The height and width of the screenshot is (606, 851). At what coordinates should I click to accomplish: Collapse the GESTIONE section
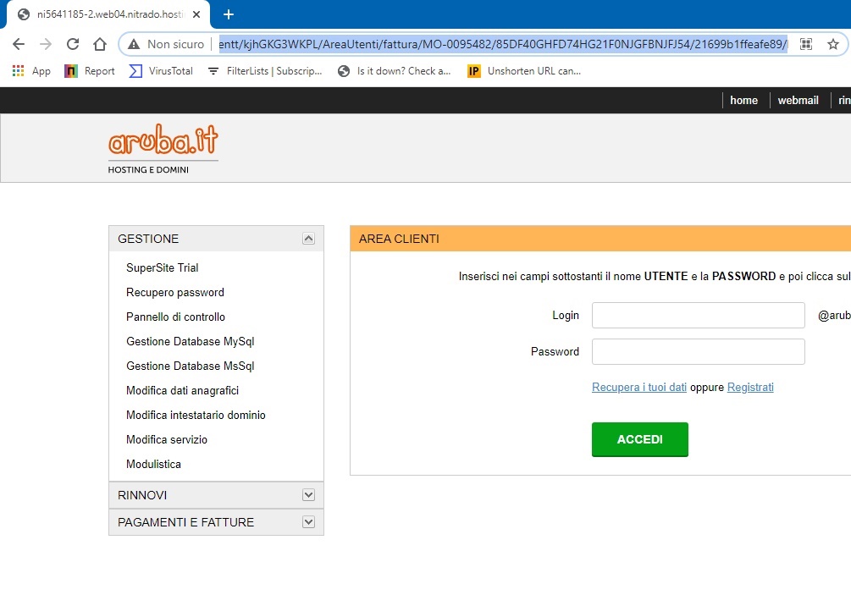pyautogui.click(x=308, y=239)
